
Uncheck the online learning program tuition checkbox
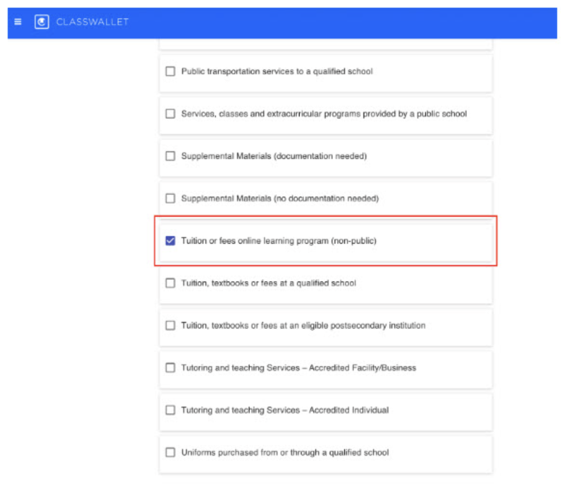click(x=170, y=240)
